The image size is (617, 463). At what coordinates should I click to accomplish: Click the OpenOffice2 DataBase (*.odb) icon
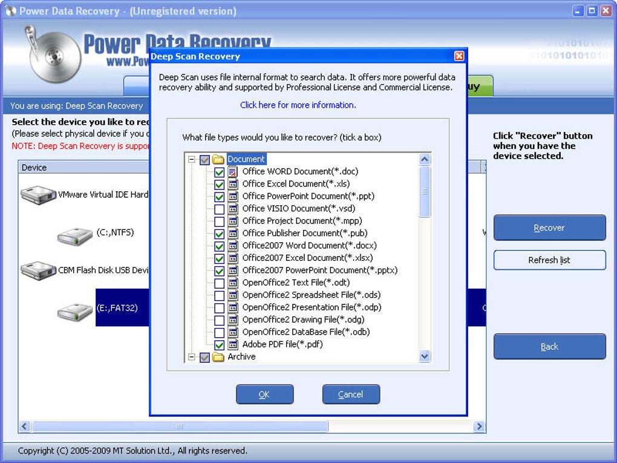coord(233,332)
